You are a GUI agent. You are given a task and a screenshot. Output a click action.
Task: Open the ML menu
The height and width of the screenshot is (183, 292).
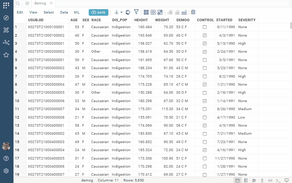pyautogui.click(x=77, y=12)
